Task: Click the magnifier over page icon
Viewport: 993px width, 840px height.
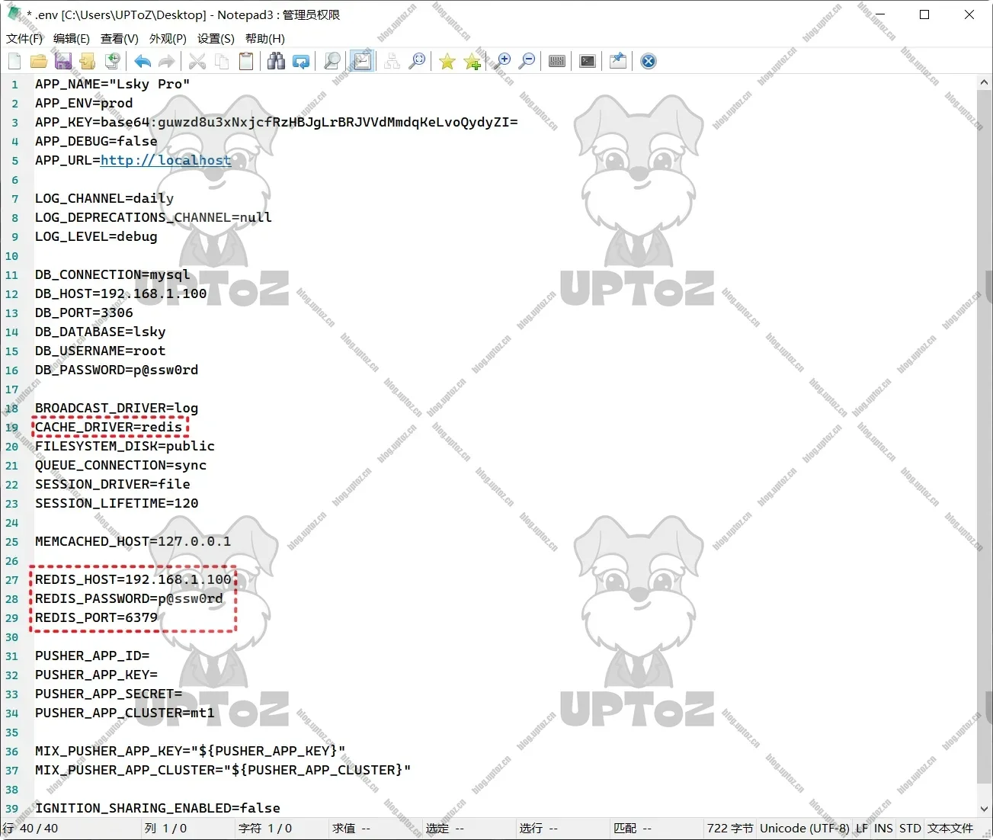Action: pos(332,62)
